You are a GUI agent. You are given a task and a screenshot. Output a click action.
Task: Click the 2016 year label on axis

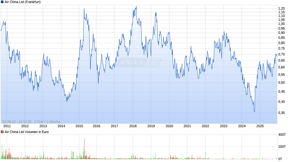tap(97, 126)
